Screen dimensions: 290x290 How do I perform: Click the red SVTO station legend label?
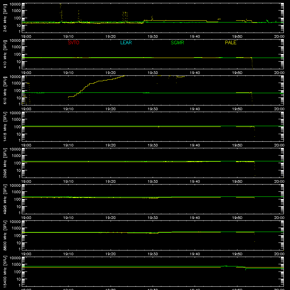[x=74, y=42]
